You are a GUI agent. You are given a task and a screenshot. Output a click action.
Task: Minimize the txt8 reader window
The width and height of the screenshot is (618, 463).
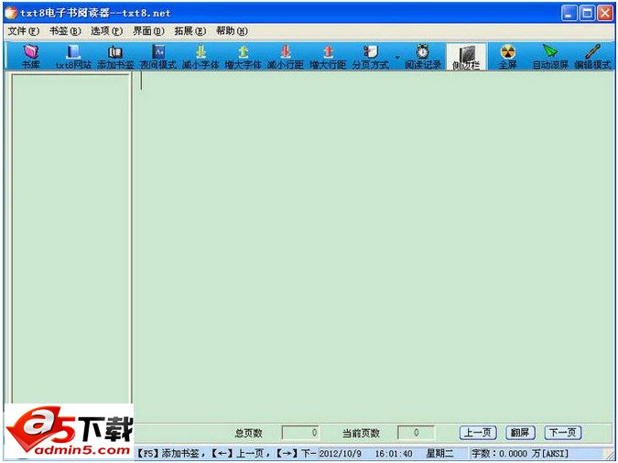(x=569, y=14)
